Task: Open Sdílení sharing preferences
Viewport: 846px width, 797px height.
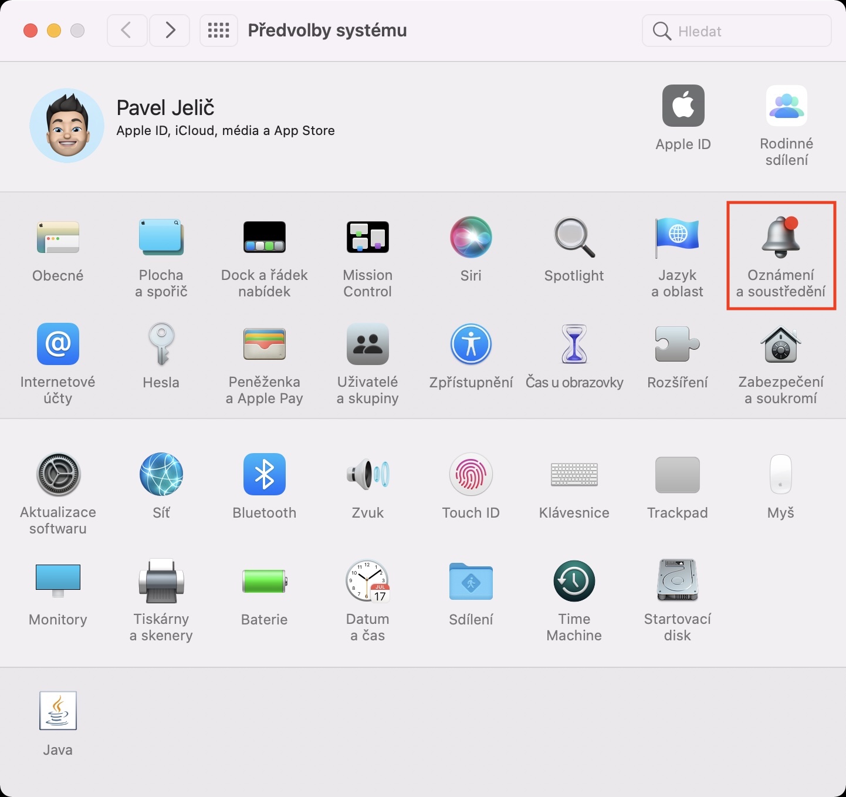Action: point(471,581)
